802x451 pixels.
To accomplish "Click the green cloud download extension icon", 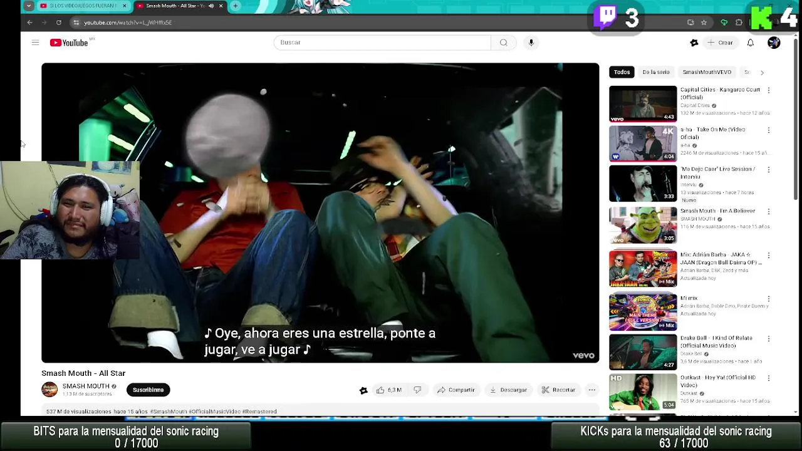I will pos(724,23).
